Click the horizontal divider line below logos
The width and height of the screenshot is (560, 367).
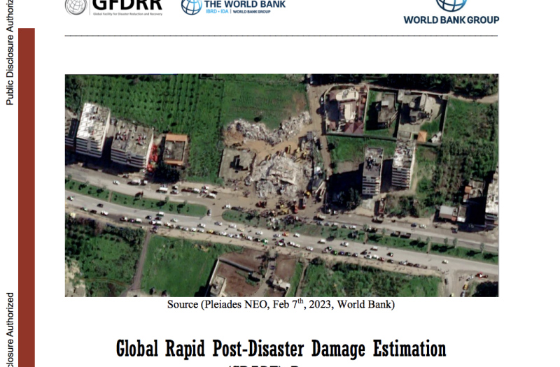pos(280,35)
